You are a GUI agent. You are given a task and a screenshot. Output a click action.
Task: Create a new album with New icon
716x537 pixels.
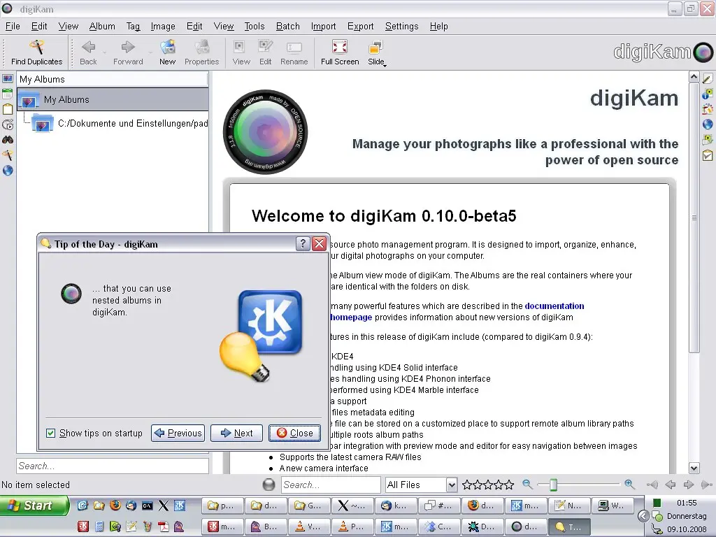167,52
